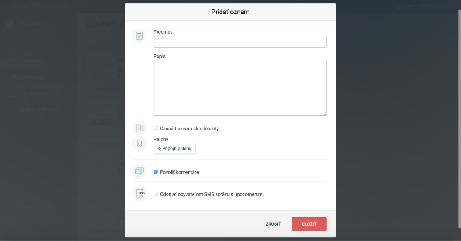This screenshot has width=461, height=241.
Task: Uncheck Povoliť komentáre checkbox
Action: [155, 172]
